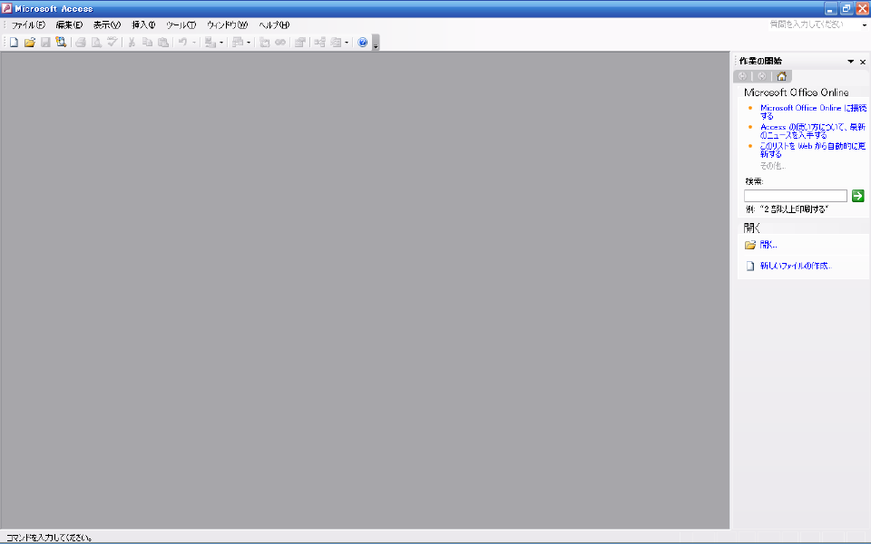The width and height of the screenshot is (871, 544).
Task: Click the Properties toolbar icon
Action: (x=300, y=43)
